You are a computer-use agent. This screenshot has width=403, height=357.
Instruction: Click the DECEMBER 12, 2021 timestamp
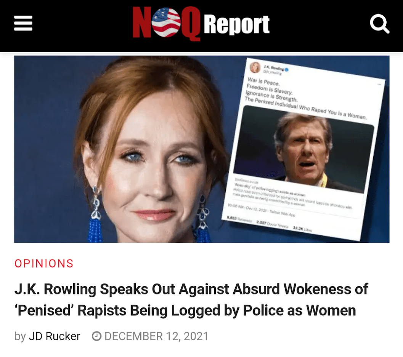pyautogui.click(x=156, y=336)
